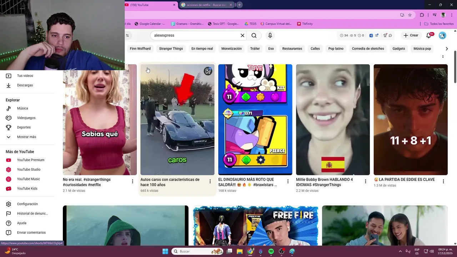This screenshot has height=257, width=457.
Task: Bookmark this page with star icon
Action: [x=410, y=15]
